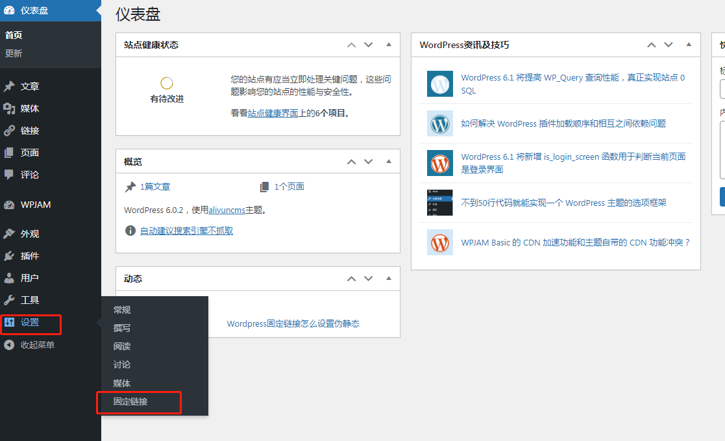Open the 自动建议搜索引擎不抓取 link
The height and width of the screenshot is (441, 725).
point(186,231)
